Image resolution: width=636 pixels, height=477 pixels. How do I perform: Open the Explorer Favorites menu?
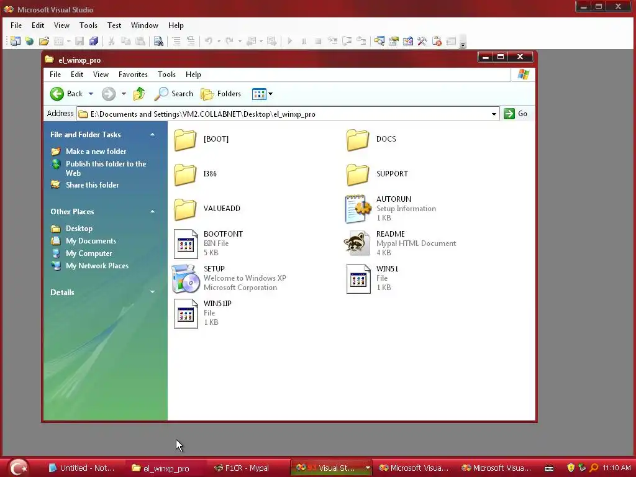click(133, 75)
